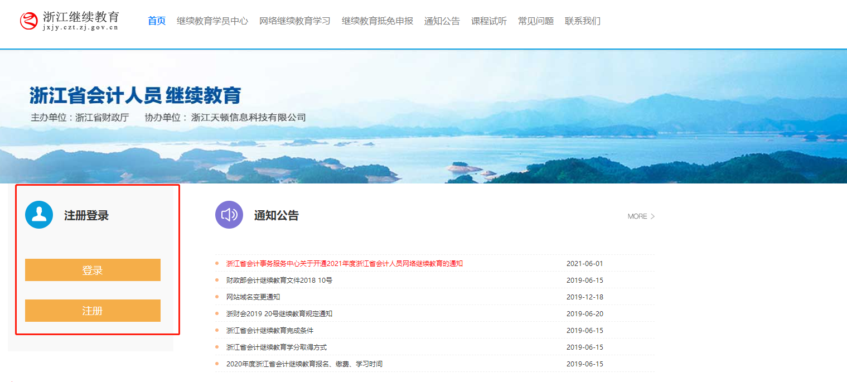
Task: Select 继续教育抵免申报 from the navbar
Action: coord(377,21)
